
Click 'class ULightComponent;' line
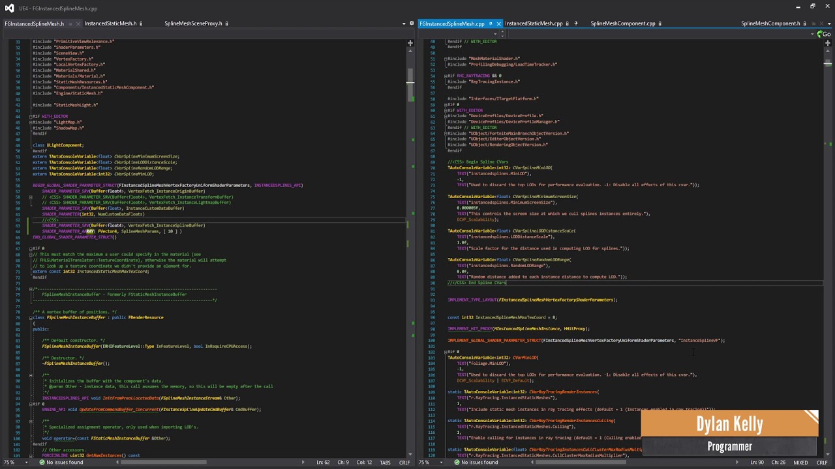tap(58, 145)
